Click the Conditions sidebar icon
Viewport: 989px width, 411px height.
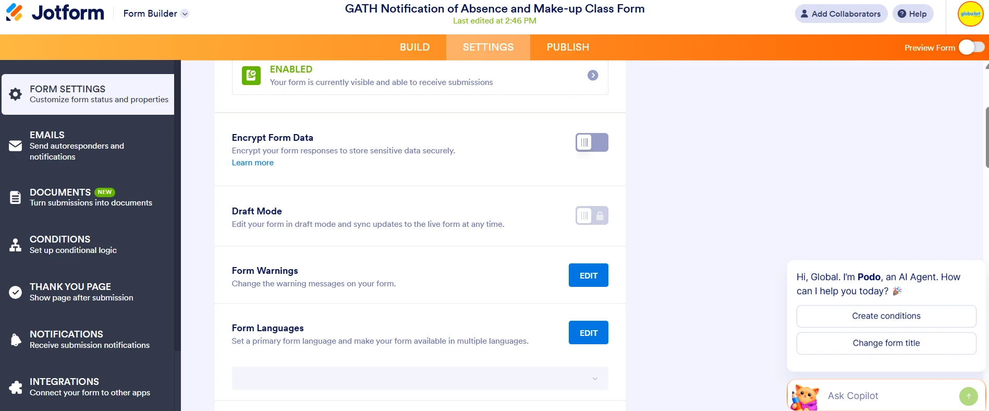[x=15, y=244]
